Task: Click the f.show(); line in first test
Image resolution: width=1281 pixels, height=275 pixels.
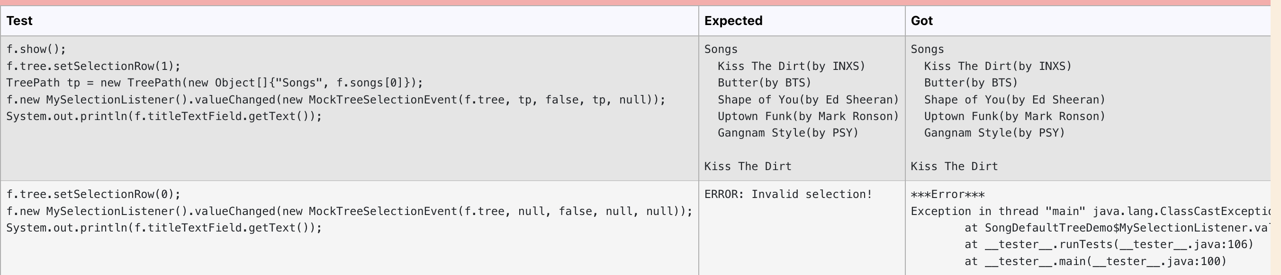Action: (36, 49)
